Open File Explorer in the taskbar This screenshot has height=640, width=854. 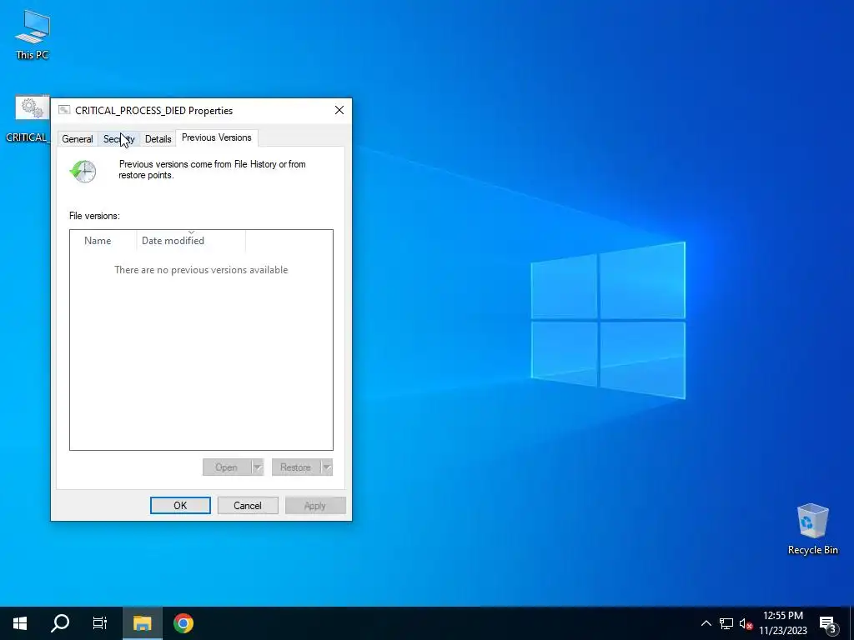pyautogui.click(x=142, y=623)
